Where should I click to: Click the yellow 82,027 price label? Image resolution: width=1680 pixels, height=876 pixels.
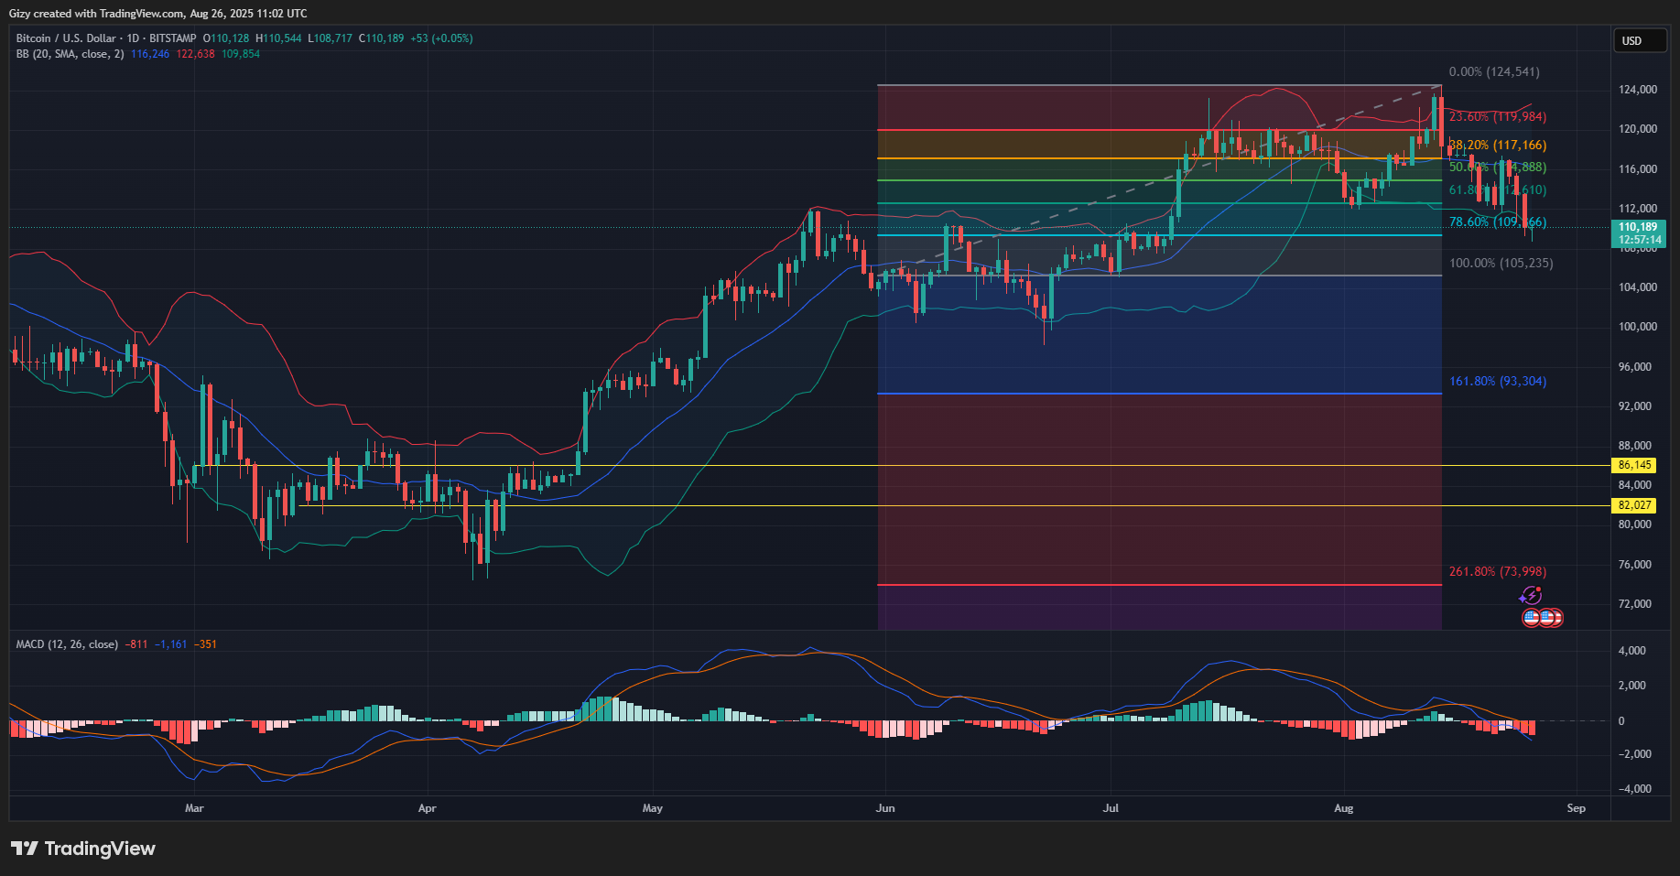point(1634,505)
